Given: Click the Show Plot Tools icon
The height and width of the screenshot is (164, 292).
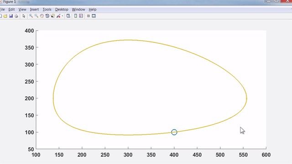Looking at the screenshot, I should (94, 16).
